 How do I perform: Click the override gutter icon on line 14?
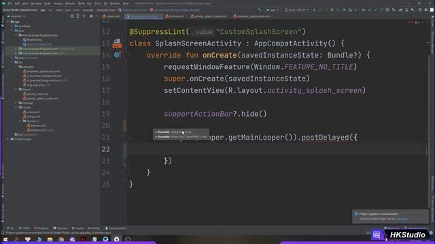117,55
